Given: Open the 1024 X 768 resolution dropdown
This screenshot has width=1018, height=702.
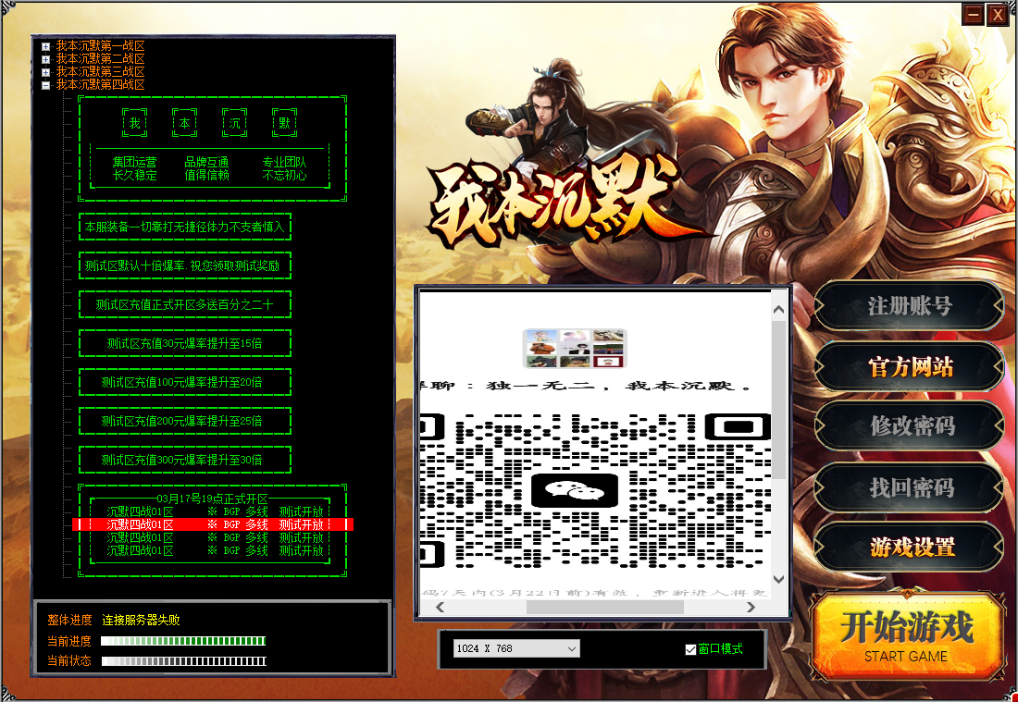Looking at the screenshot, I should point(515,649).
